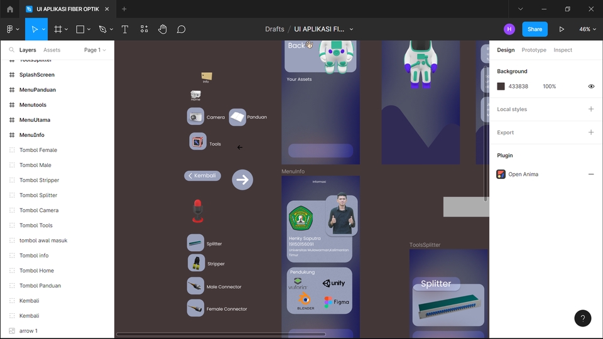Screen dimensions: 603x339
Task: Edit the background opacity 100%
Action: pos(549,87)
